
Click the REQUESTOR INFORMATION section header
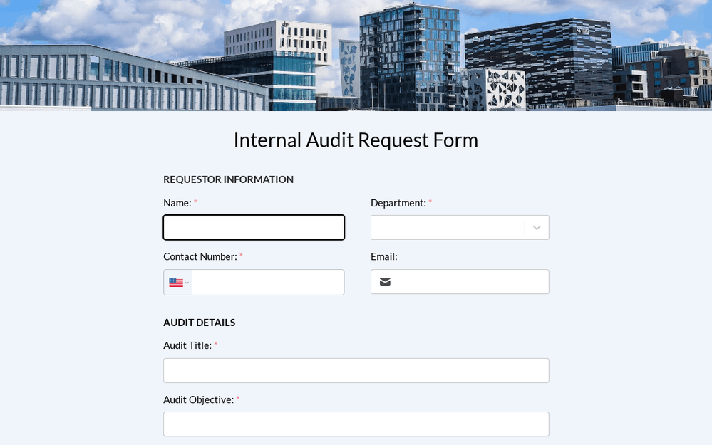point(228,179)
